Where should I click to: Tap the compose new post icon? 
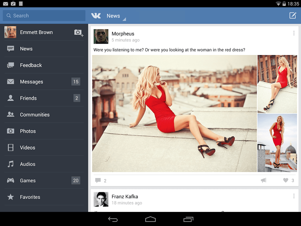(x=292, y=16)
